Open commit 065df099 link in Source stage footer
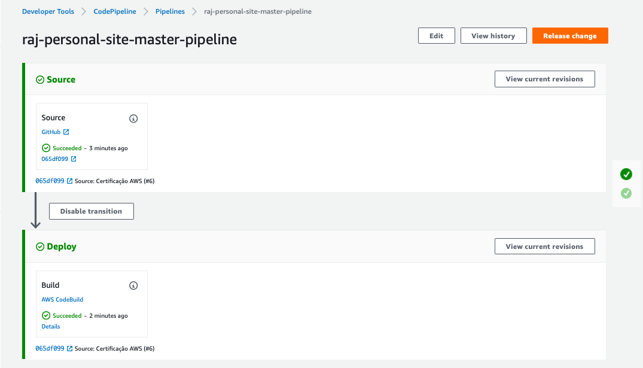643x368 pixels. [x=50, y=181]
